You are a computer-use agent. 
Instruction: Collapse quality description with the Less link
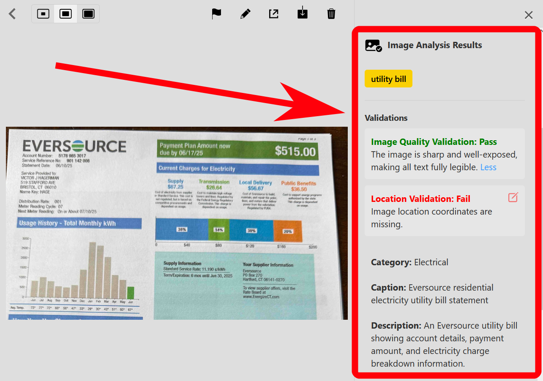(x=488, y=167)
